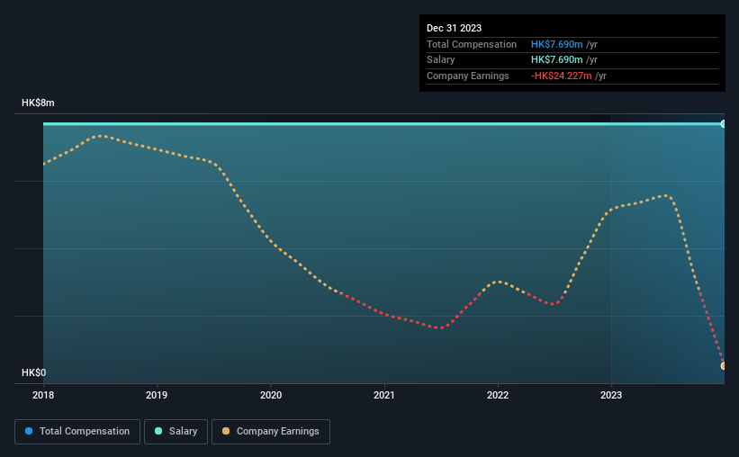Toggle the Company Earnings legend button
The height and width of the screenshot is (457, 739).
[271, 432]
